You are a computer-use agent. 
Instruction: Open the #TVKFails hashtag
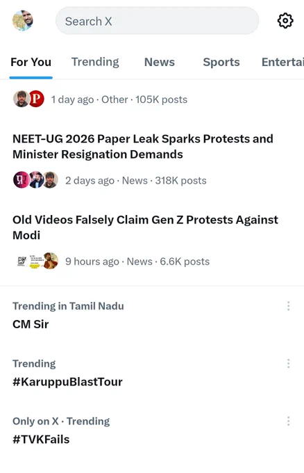tap(41, 440)
